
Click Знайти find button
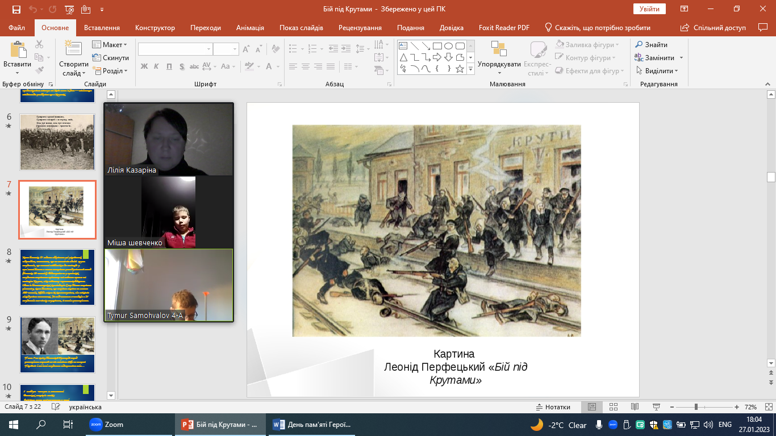click(652, 44)
